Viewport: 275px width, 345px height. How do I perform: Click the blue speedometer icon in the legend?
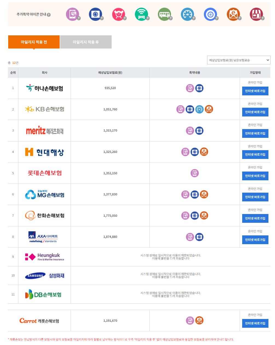[187, 14]
